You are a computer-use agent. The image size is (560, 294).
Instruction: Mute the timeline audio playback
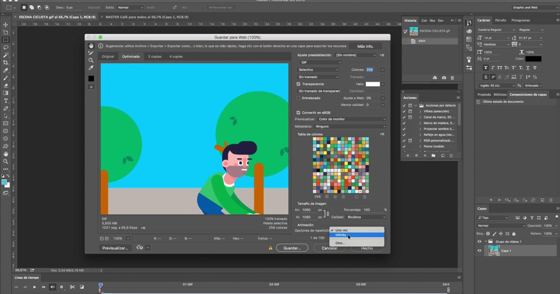(x=52, y=287)
